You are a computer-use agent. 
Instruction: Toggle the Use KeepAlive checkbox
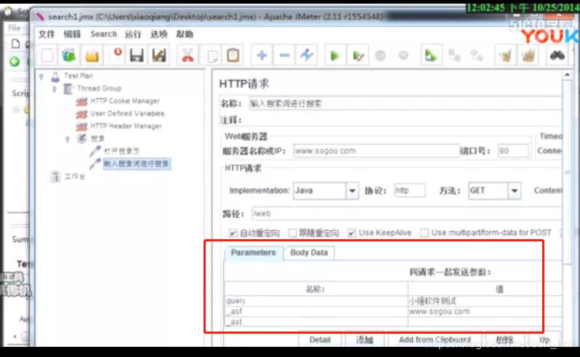click(x=352, y=233)
